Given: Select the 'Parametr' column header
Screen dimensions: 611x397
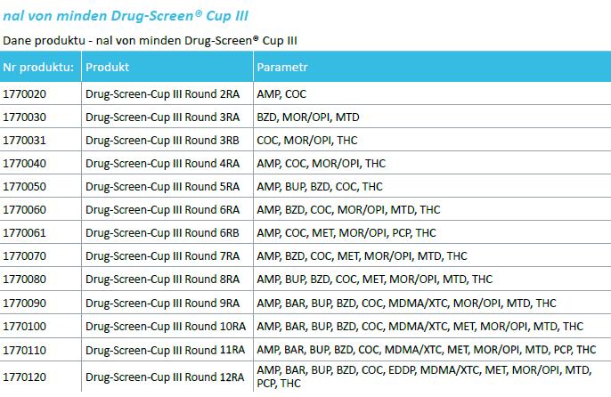Looking at the screenshot, I should 282,67.
